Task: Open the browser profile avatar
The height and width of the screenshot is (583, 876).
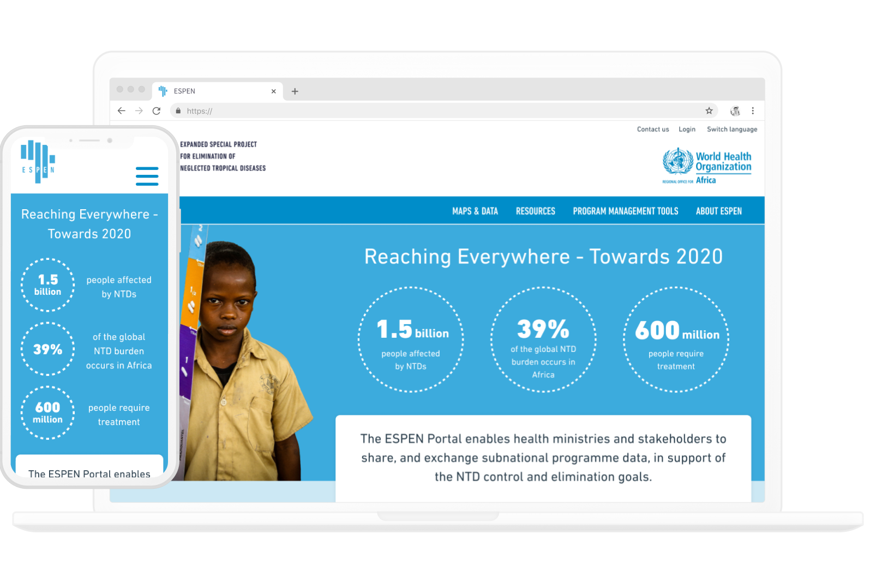Action: 735,111
